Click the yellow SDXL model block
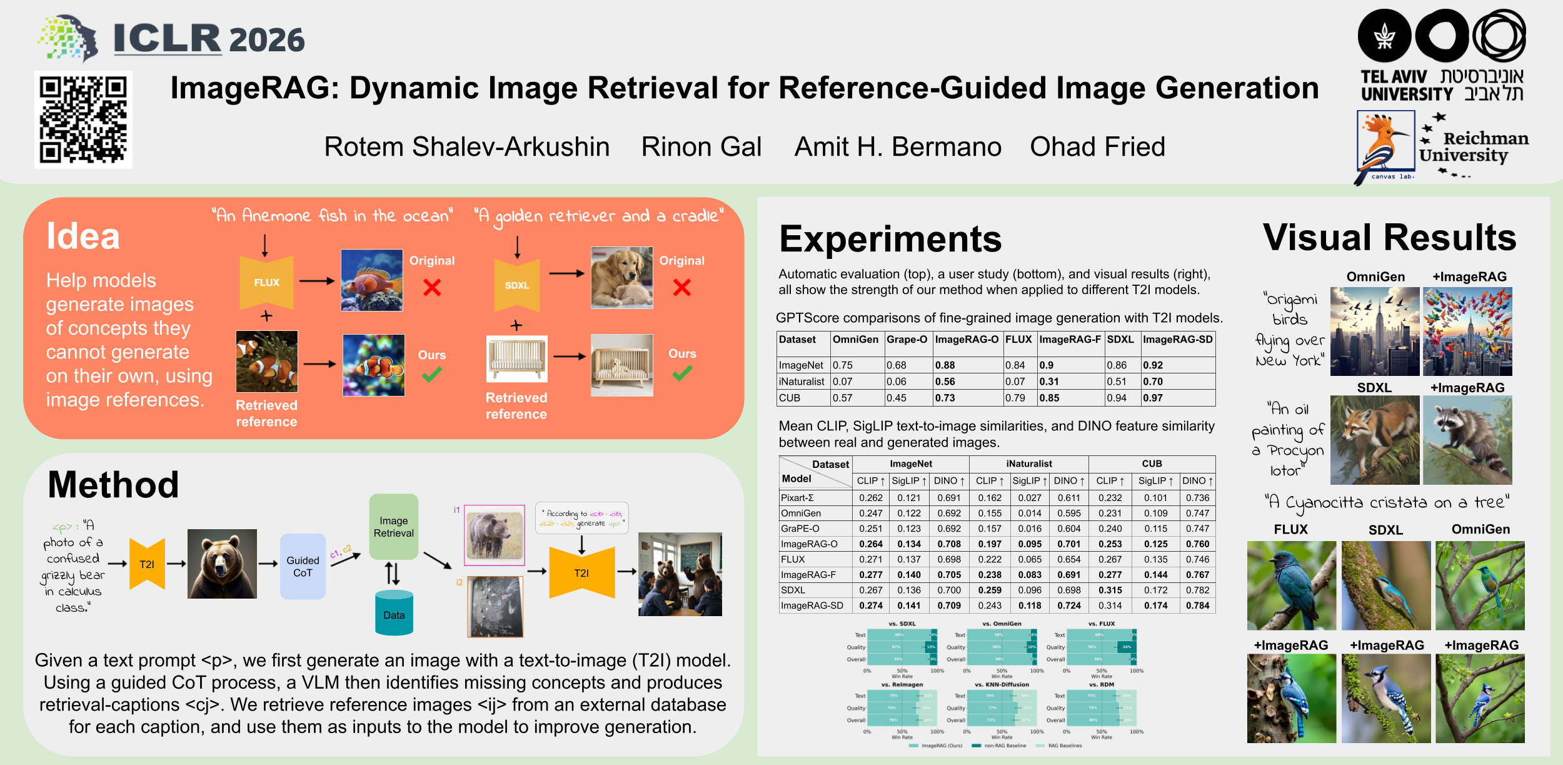This screenshot has width=1563, height=765. [516, 285]
